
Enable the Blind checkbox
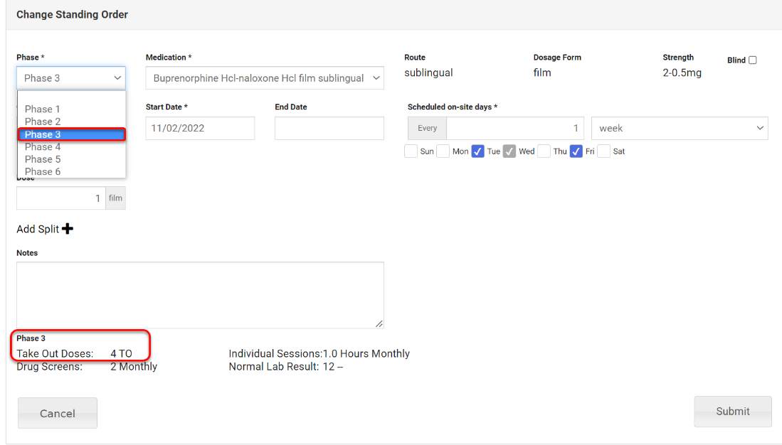753,60
